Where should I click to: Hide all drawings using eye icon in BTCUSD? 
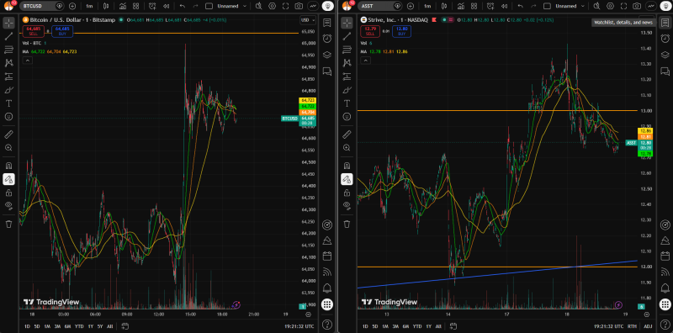click(x=8, y=205)
